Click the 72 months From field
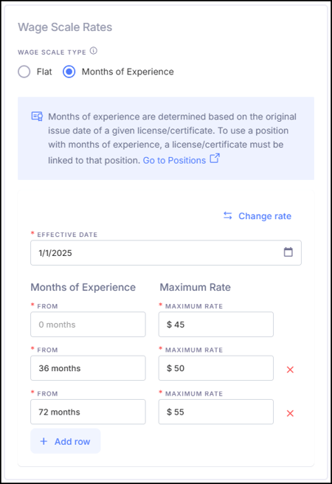332x484 pixels. point(88,412)
